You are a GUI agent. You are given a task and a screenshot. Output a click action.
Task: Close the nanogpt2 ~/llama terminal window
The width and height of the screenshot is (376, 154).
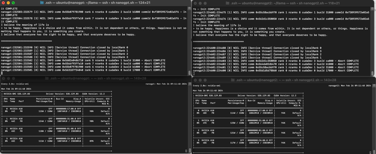(195, 3)
